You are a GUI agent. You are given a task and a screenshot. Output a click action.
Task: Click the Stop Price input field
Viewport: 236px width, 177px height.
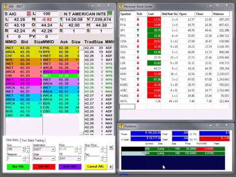(92, 149)
